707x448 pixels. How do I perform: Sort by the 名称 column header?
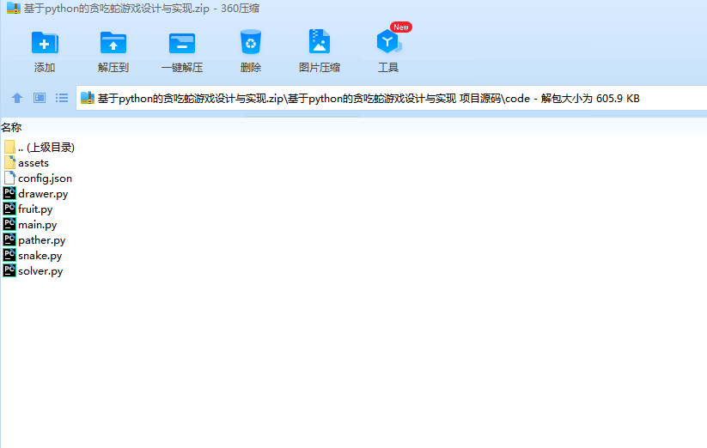tap(11, 127)
